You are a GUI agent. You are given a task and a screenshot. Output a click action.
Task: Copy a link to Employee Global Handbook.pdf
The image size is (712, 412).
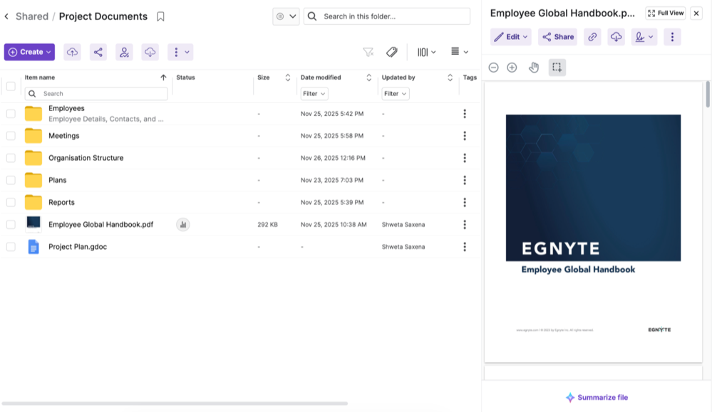tap(592, 36)
